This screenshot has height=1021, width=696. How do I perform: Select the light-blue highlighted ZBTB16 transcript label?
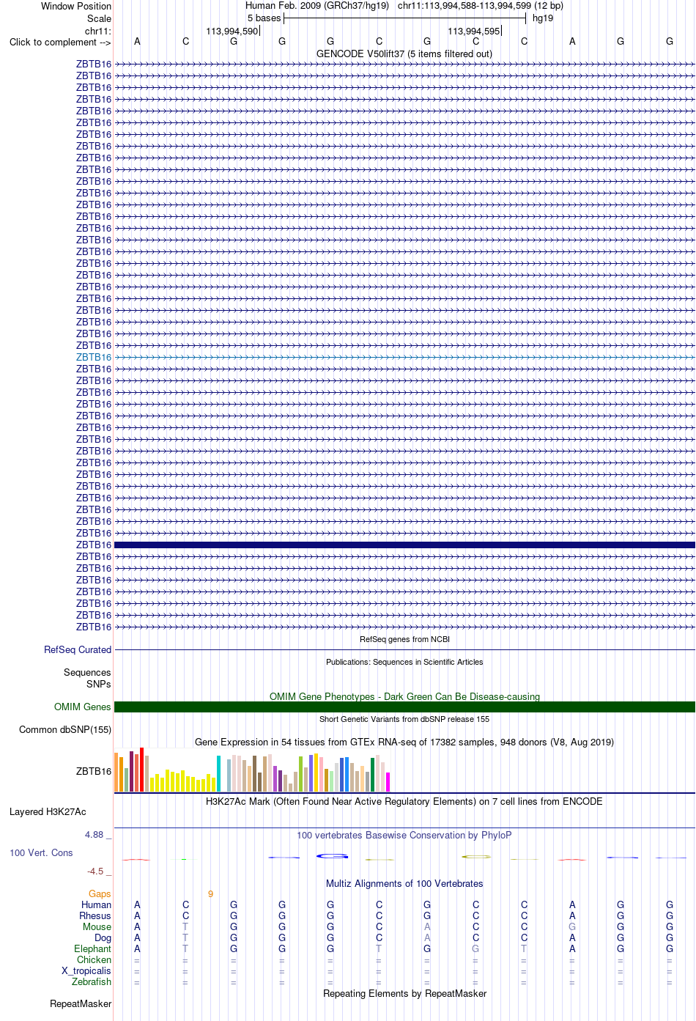click(x=94, y=357)
